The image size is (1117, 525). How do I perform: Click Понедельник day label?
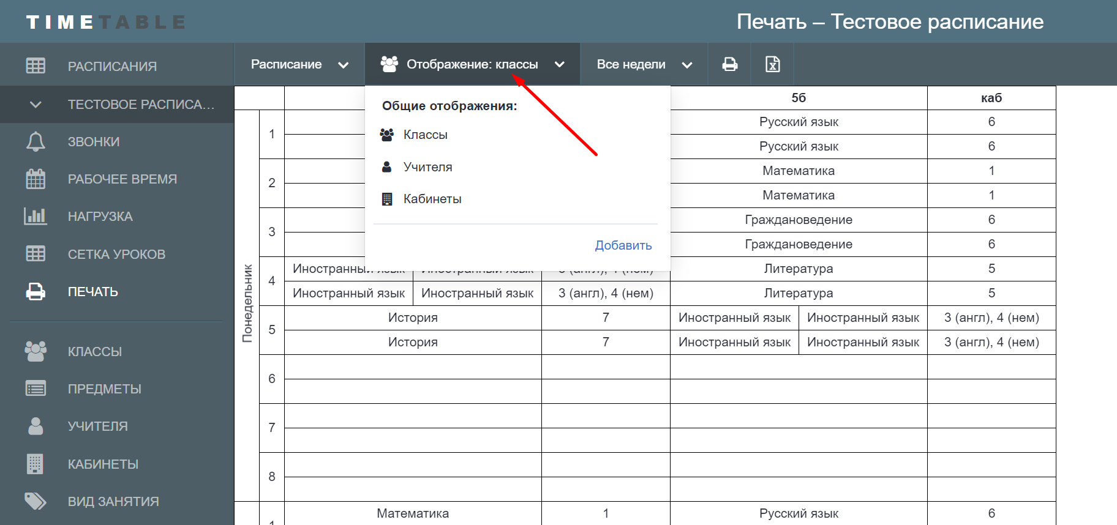pos(247,303)
